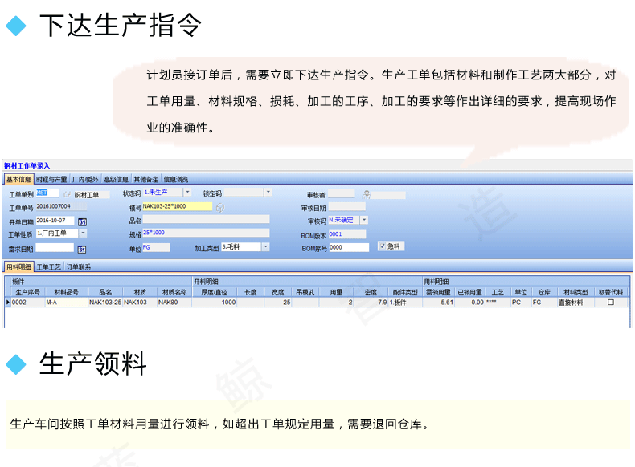Image resolution: width=635 pixels, height=467 pixels.
Task: Open the calendar picker for 需求日期
Action: coord(82,249)
